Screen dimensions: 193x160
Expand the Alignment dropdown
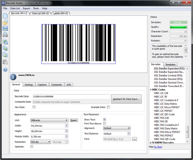(x=117, y=128)
